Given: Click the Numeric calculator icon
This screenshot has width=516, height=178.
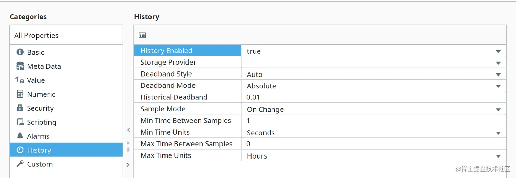Looking at the screenshot, I should [20, 94].
